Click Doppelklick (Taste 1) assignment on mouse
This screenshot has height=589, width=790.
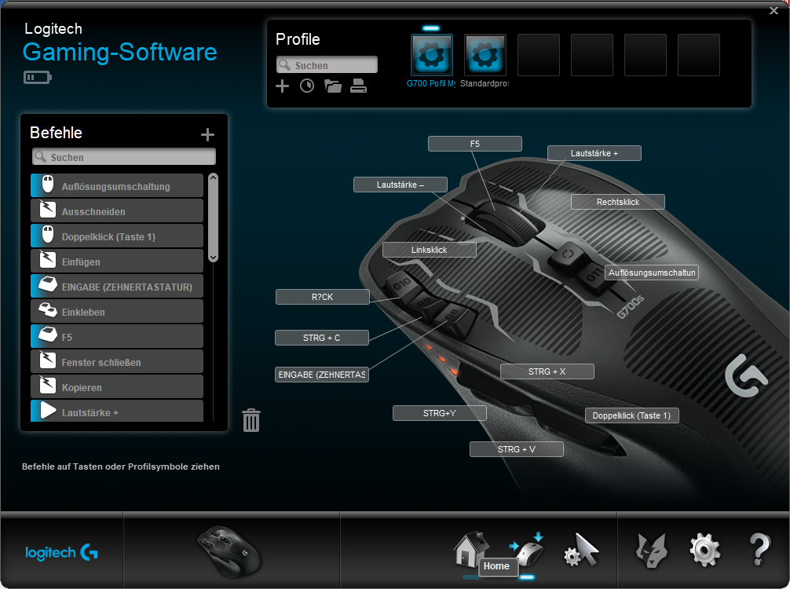[x=632, y=415]
